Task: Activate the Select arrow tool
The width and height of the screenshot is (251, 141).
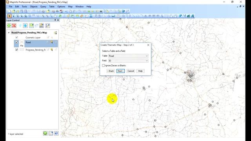Action: [9, 16]
